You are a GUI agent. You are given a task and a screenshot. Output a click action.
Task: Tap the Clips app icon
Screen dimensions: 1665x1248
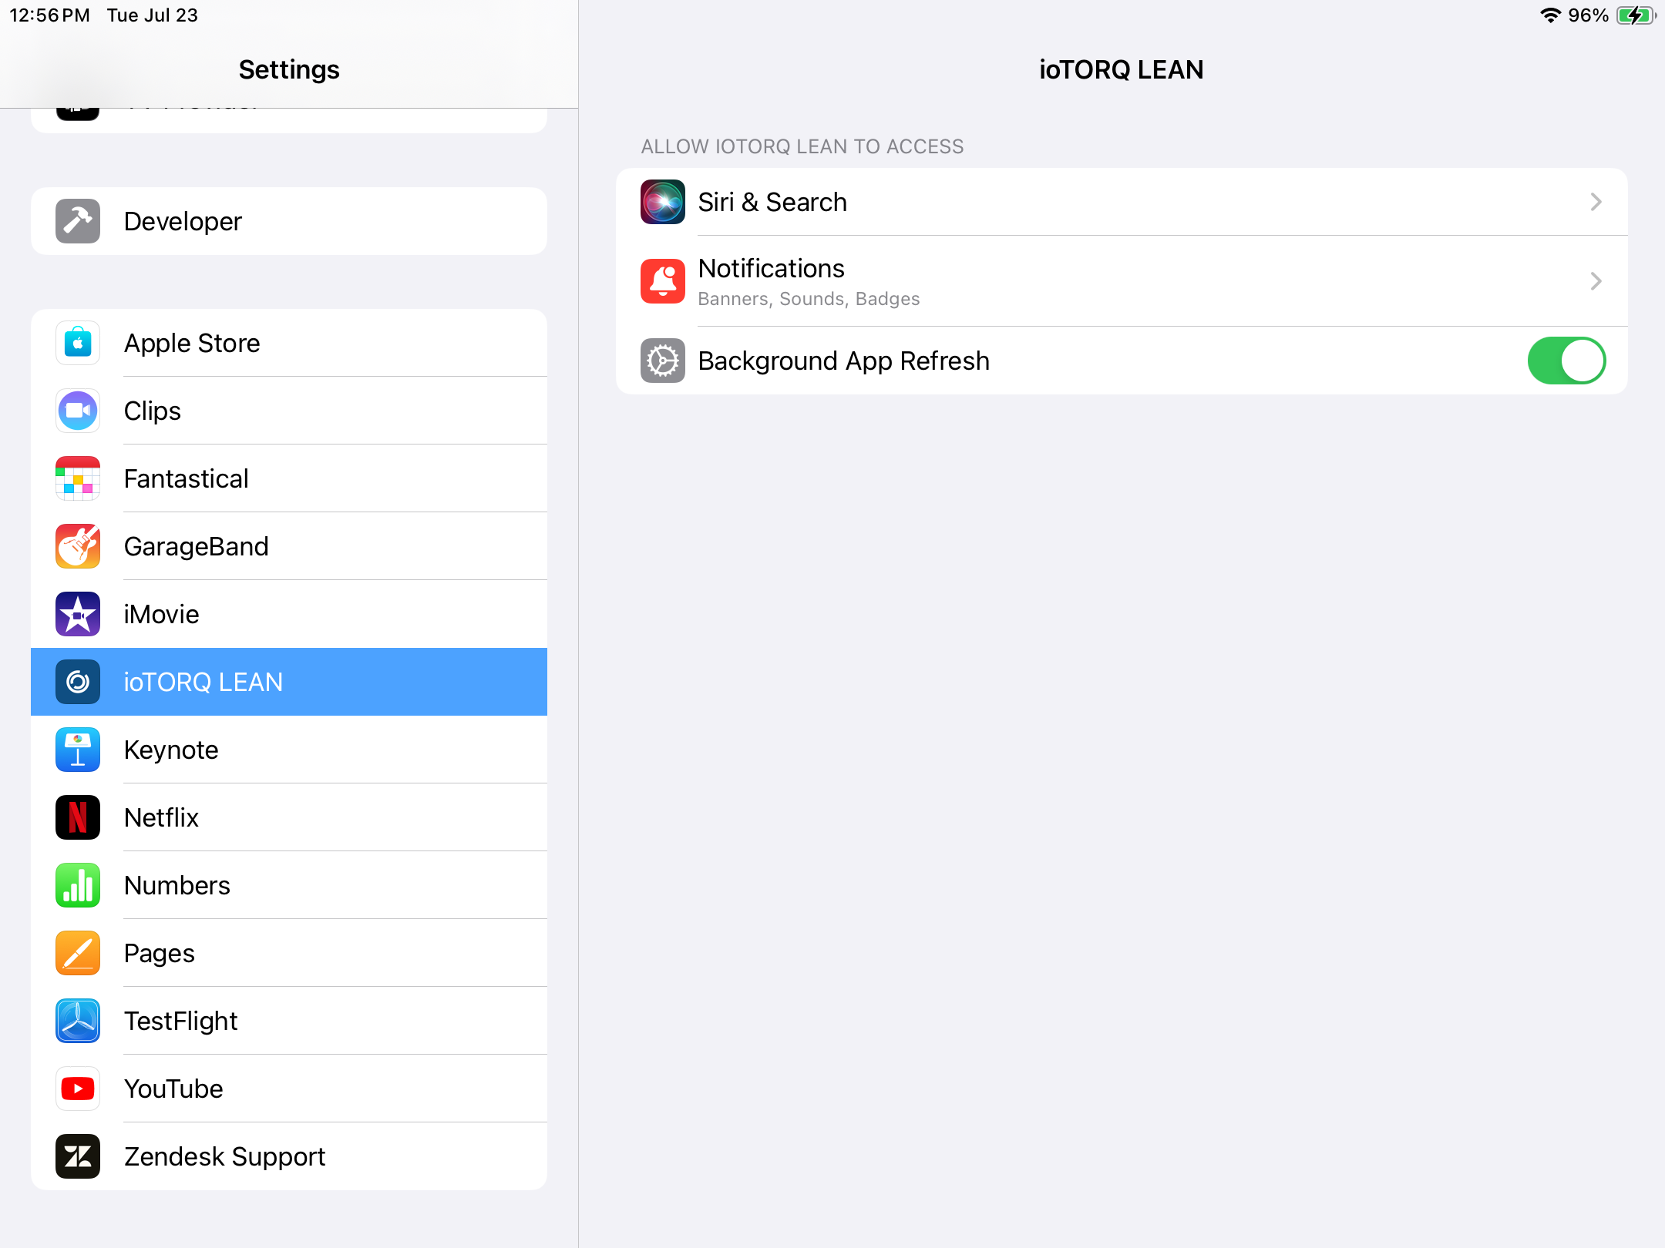coord(78,411)
